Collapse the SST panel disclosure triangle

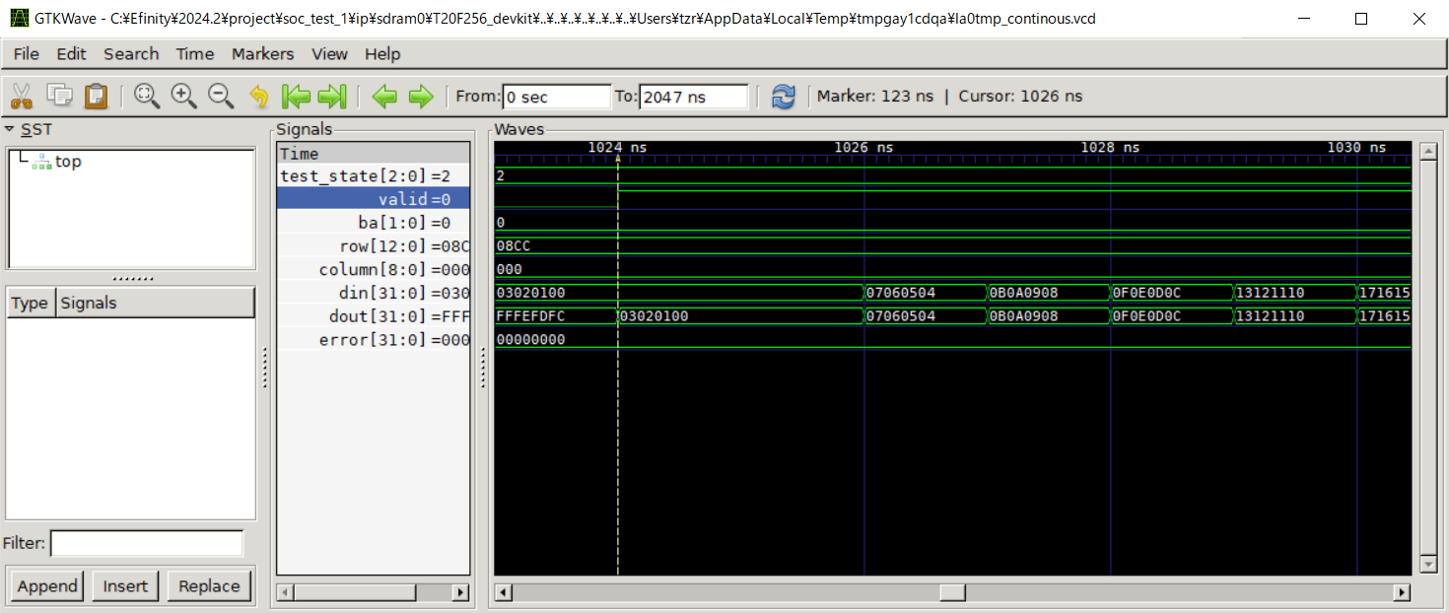10,129
